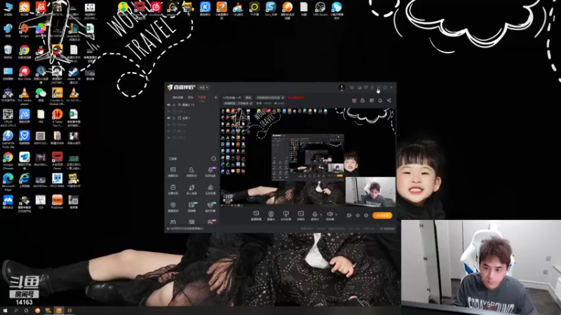Expand the microphone dropdown arrow
This screenshot has height=315, width=561.
[x=320, y=215]
